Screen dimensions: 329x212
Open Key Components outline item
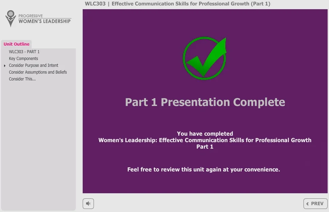coord(23,58)
